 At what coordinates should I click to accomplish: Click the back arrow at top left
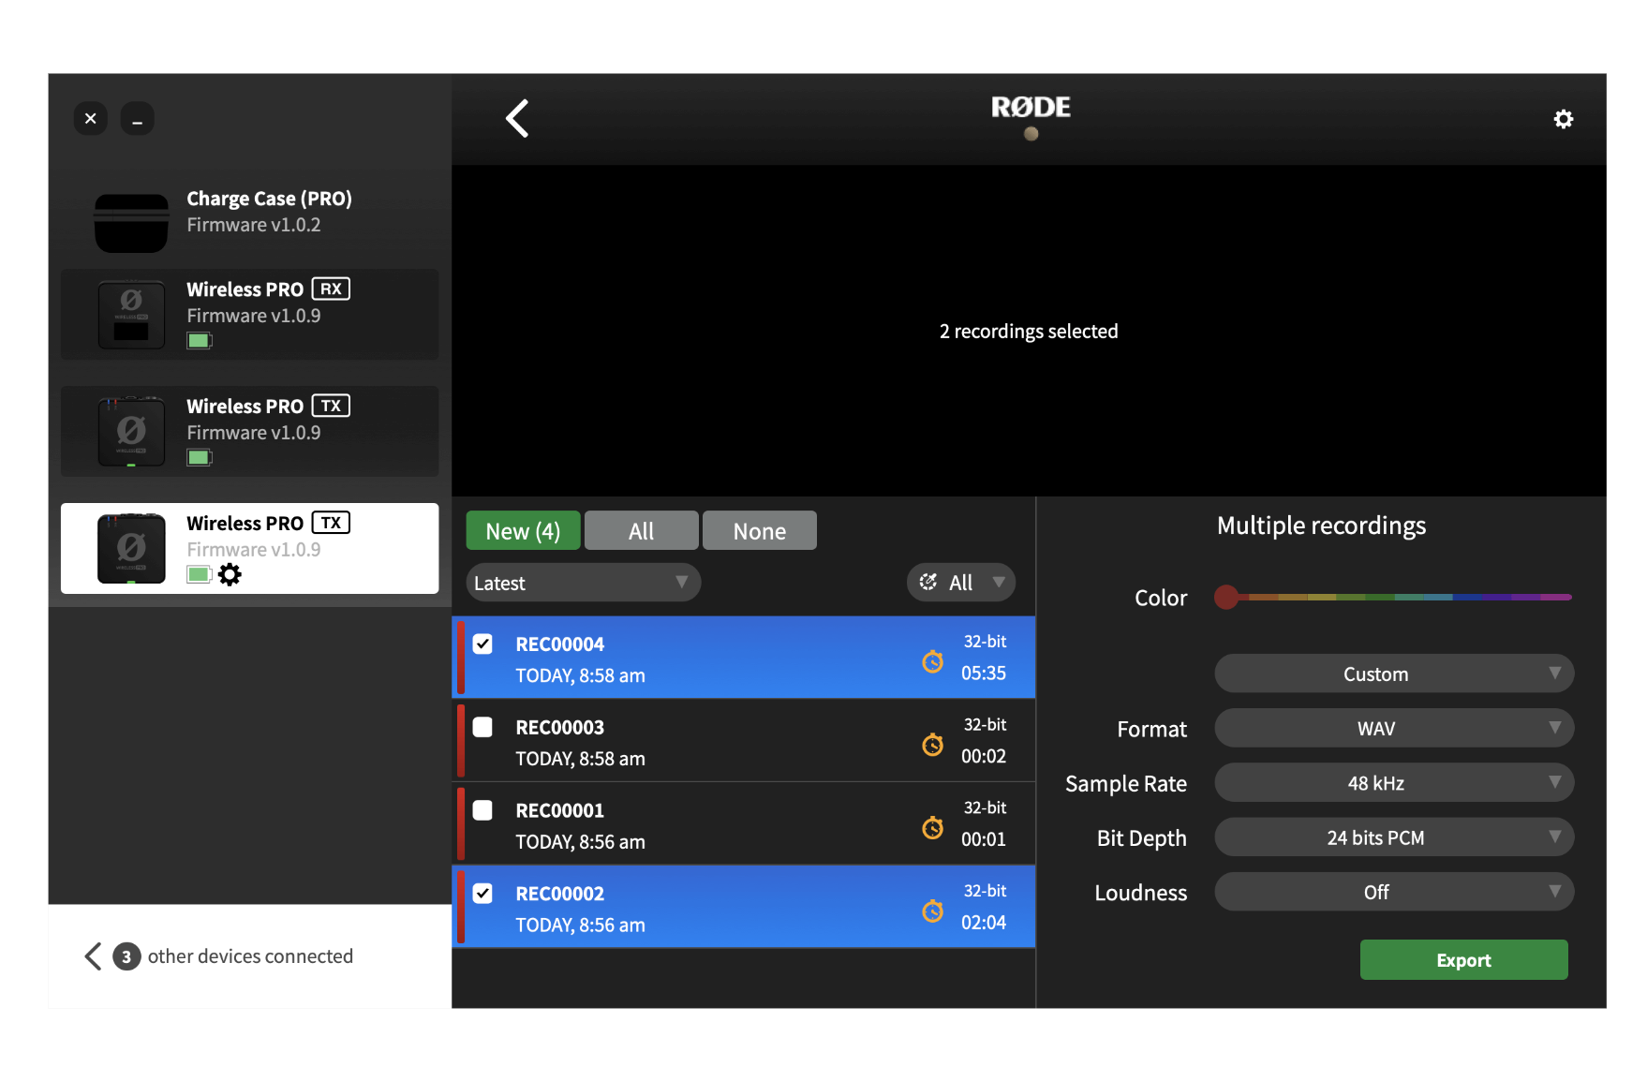[x=517, y=118]
